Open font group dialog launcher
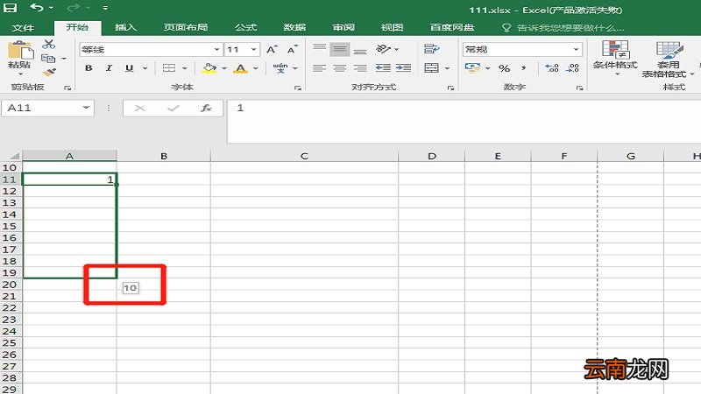 click(298, 88)
